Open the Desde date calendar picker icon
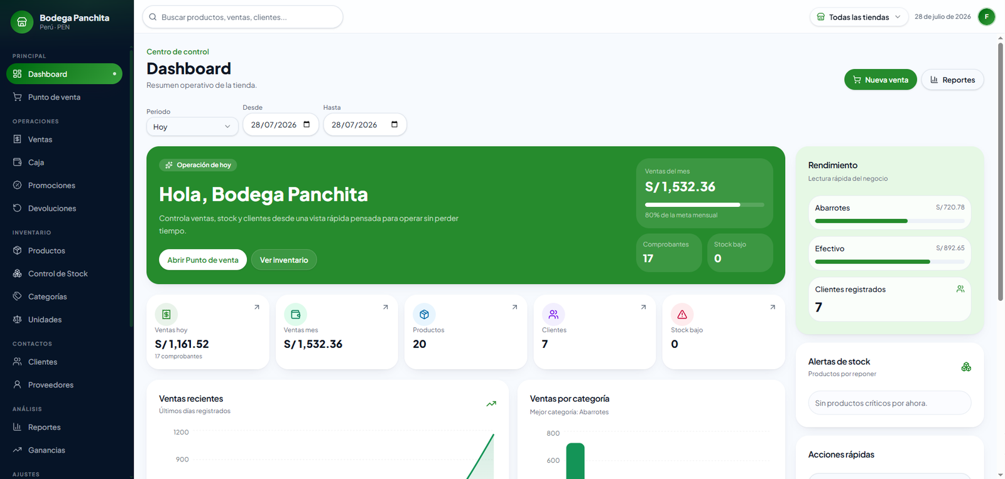 point(307,124)
